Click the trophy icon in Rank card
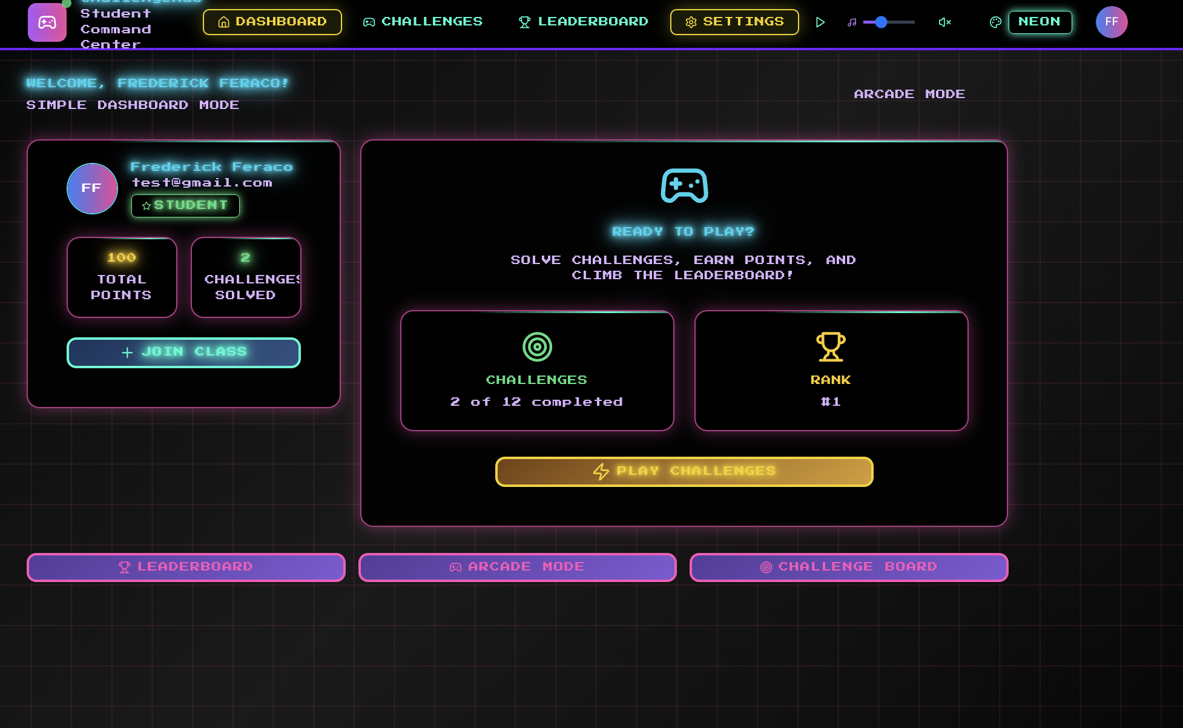 (x=831, y=347)
